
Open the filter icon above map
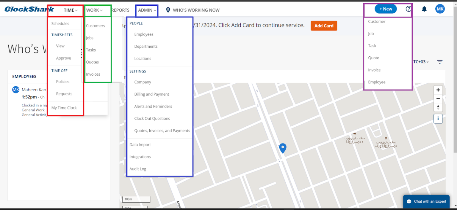click(x=440, y=62)
